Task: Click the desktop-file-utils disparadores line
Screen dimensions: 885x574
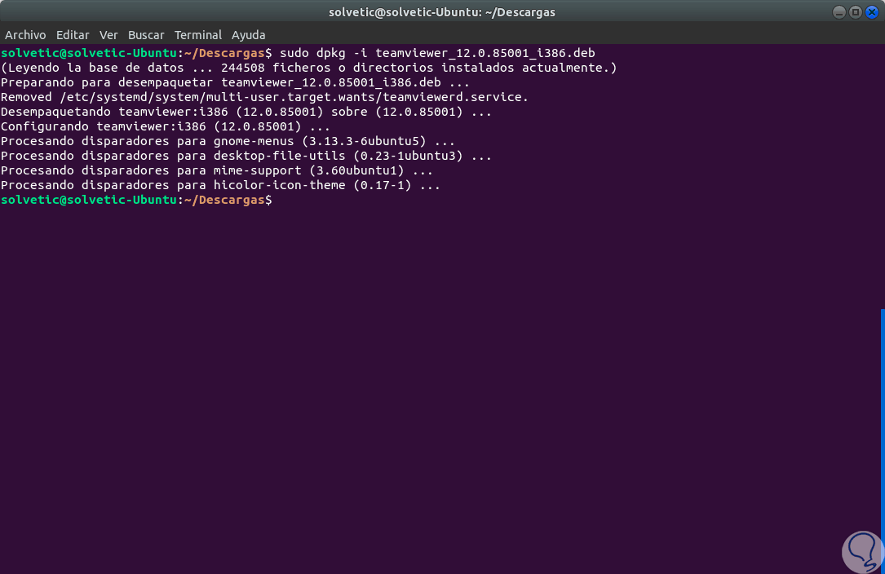Action: pos(246,156)
